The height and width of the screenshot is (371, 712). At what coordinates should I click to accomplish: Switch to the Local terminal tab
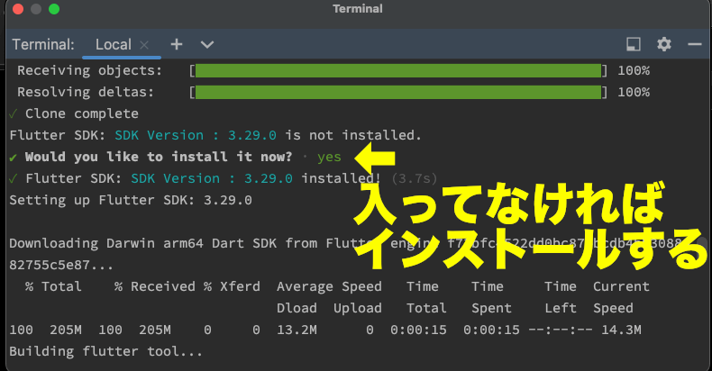[113, 44]
